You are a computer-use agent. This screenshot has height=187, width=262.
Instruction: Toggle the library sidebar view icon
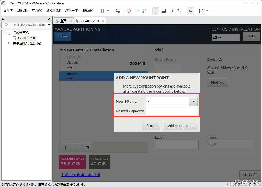[156, 11]
